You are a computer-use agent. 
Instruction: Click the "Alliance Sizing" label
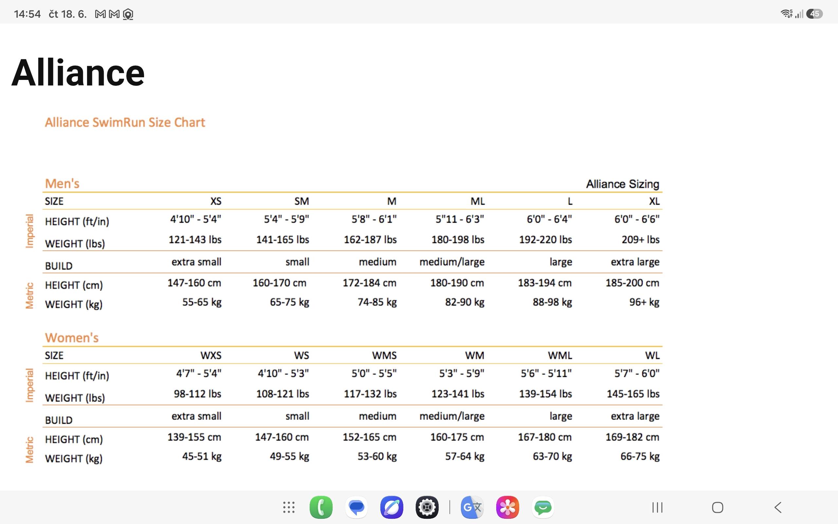point(623,184)
